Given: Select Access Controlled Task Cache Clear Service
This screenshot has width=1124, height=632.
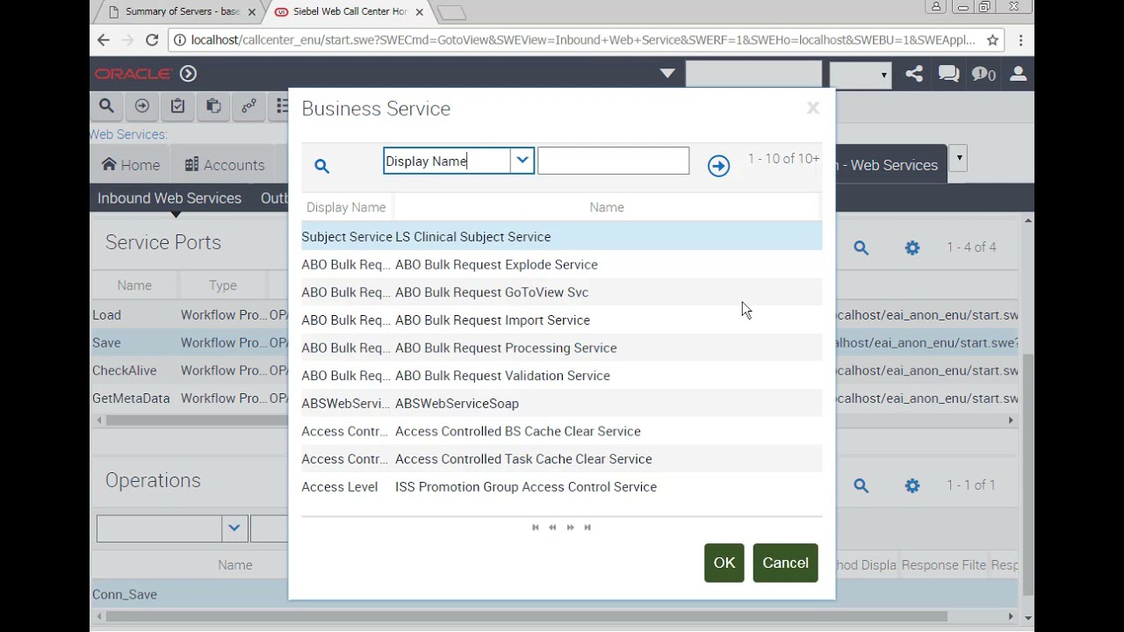Looking at the screenshot, I should click(562, 459).
